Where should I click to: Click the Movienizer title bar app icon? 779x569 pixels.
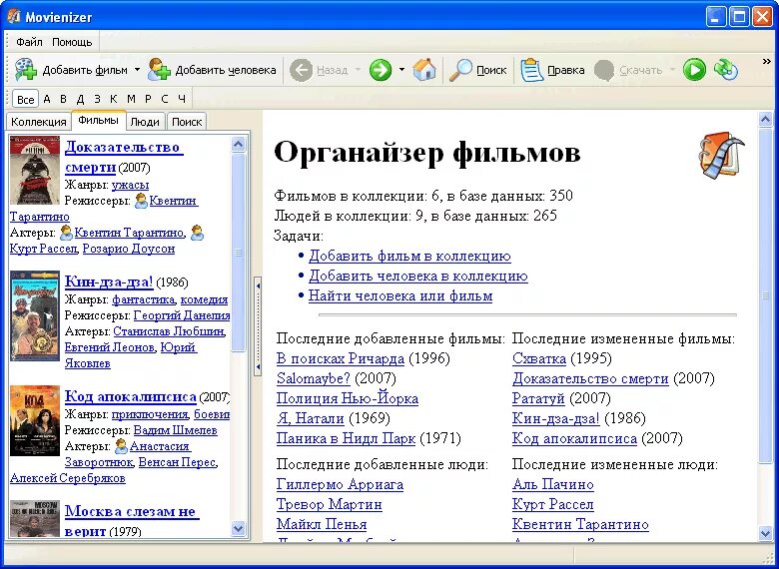pyautogui.click(x=14, y=16)
